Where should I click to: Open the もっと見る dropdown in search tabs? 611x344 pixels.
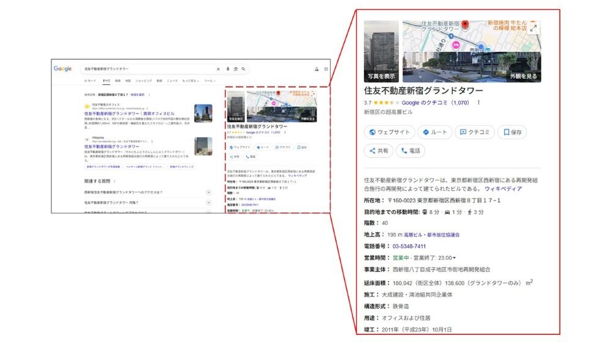[189, 81]
